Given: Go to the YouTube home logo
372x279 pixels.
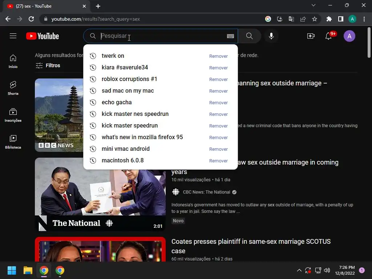Looking at the screenshot, I should point(43,36).
